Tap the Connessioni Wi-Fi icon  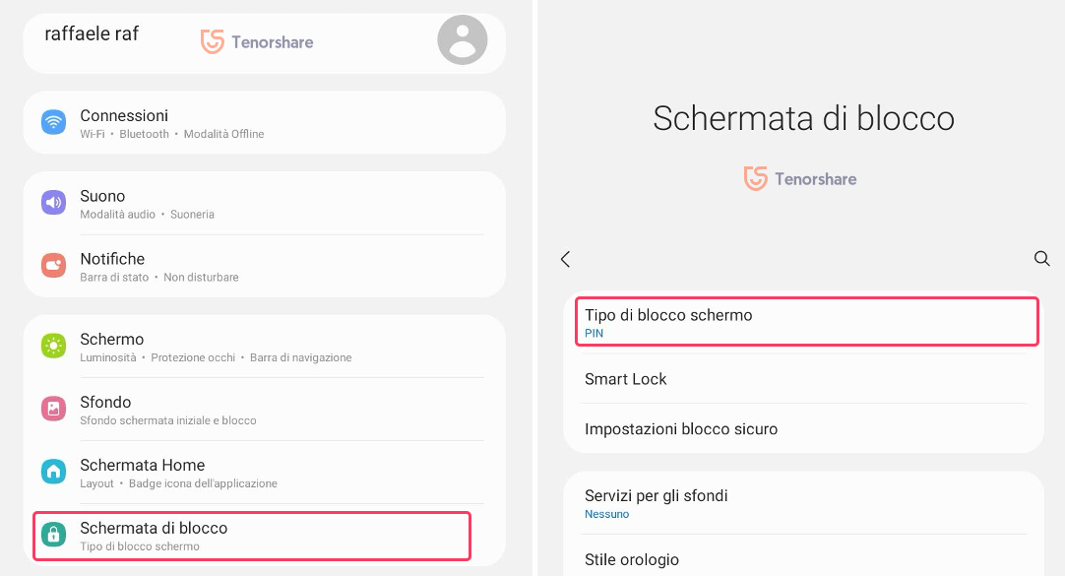(53, 122)
